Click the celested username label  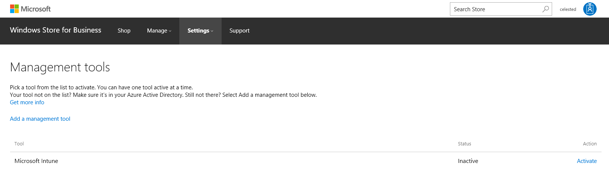coord(568,9)
